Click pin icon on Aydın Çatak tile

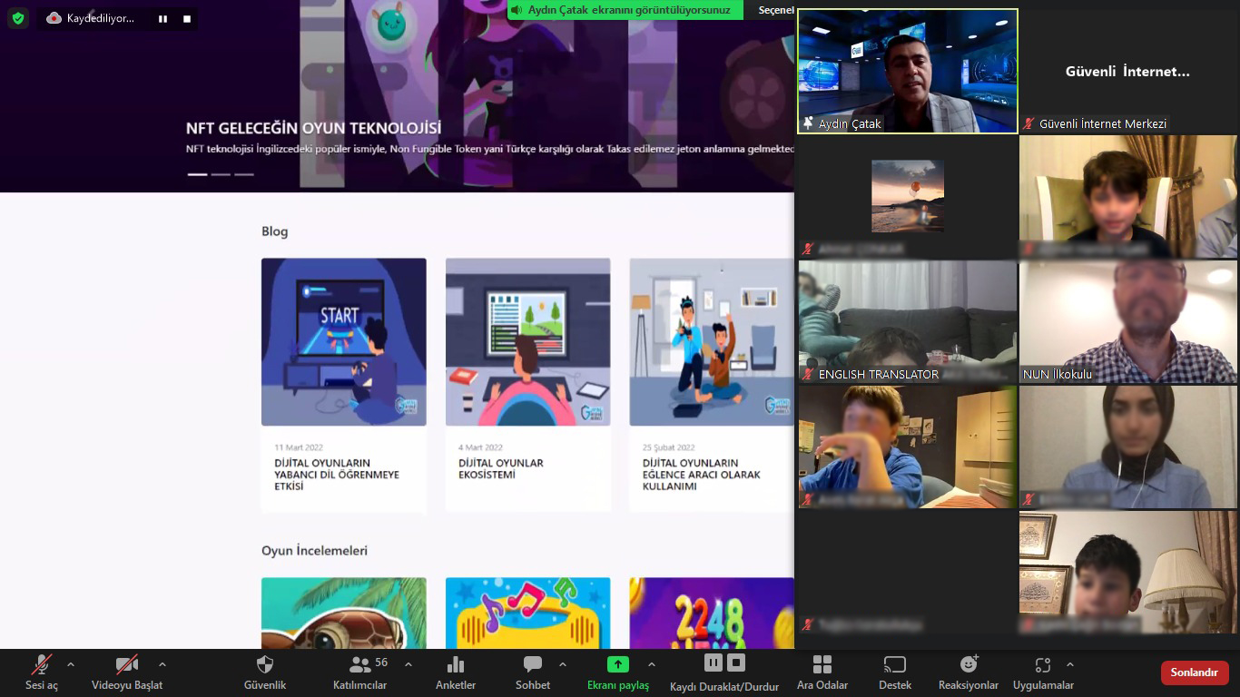tap(808, 123)
